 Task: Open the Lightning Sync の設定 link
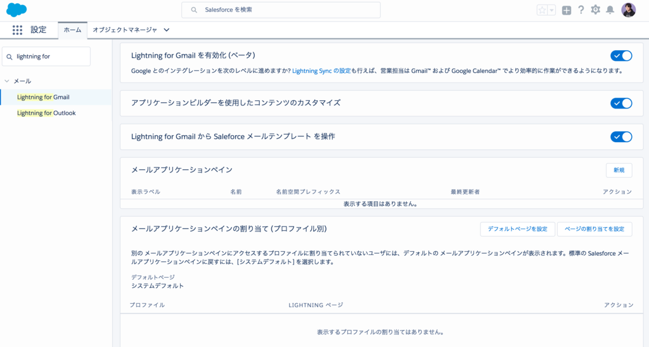(x=321, y=71)
